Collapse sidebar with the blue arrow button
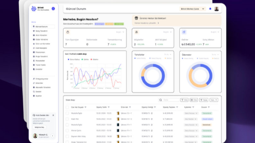This screenshot has width=255, height=143. (53, 9)
